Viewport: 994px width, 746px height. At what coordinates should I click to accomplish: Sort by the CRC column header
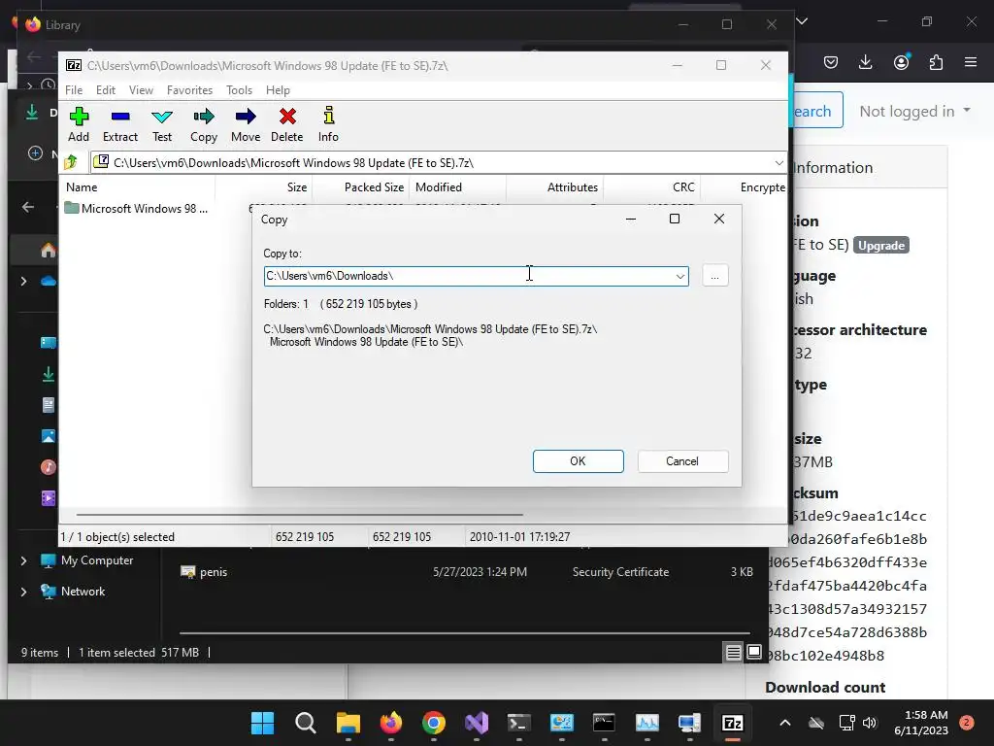pyautogui.click(x=651, y=187)
